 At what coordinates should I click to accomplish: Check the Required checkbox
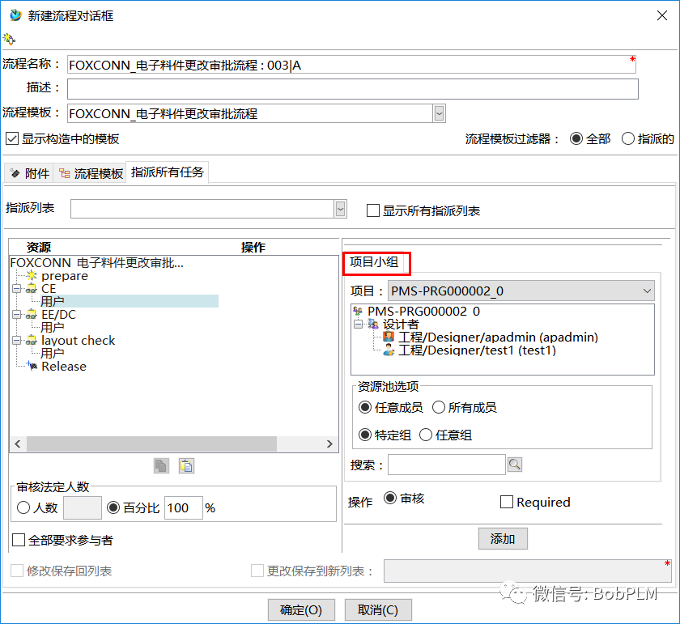[x=507, y=502]
